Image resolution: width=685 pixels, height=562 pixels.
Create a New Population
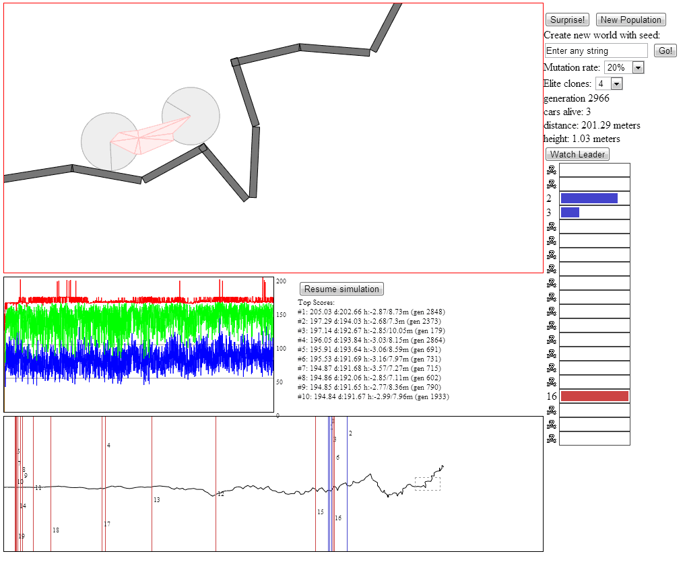(x=630, y=20)
